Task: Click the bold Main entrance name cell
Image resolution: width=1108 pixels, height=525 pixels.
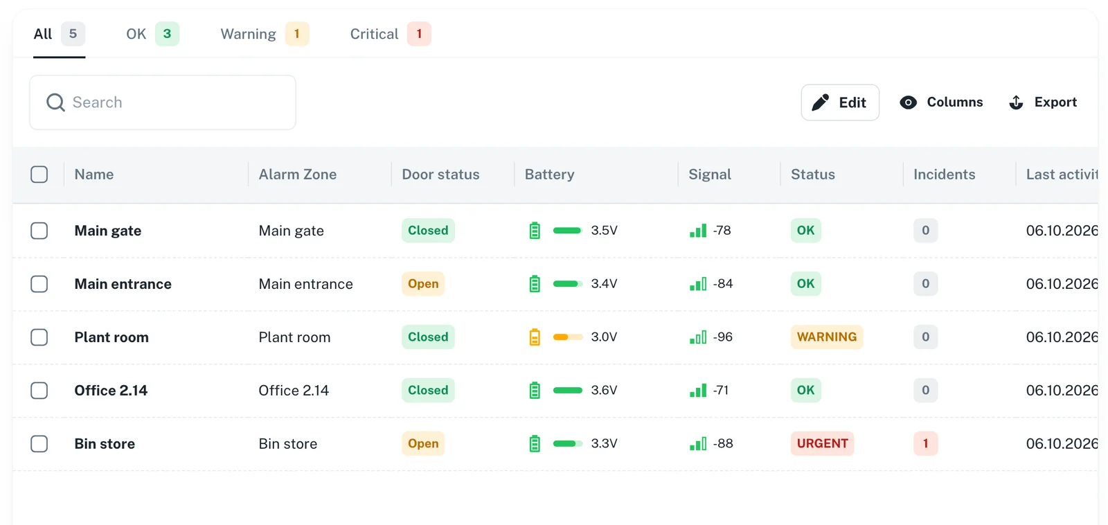Action: 123,284
